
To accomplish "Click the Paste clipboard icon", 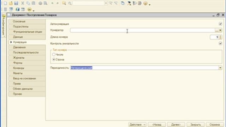I will pos(34,3).
